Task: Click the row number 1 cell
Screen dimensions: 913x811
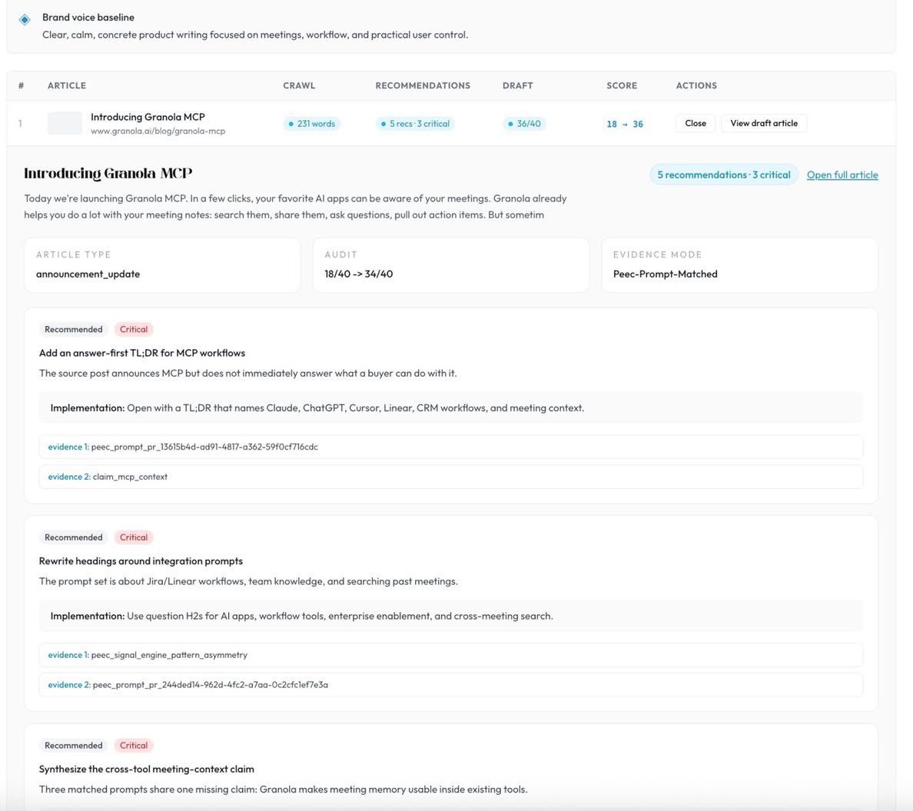Action: (21, 124)
